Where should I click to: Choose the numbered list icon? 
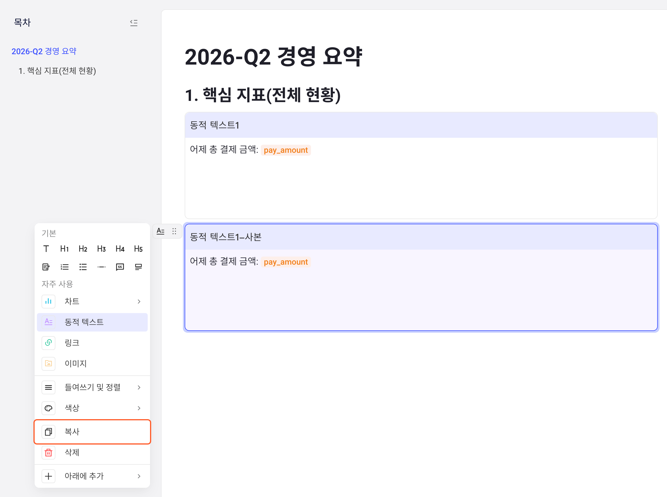pos(64,267)
